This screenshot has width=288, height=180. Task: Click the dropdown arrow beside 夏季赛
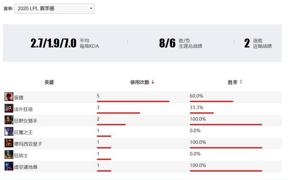[91, 8]
